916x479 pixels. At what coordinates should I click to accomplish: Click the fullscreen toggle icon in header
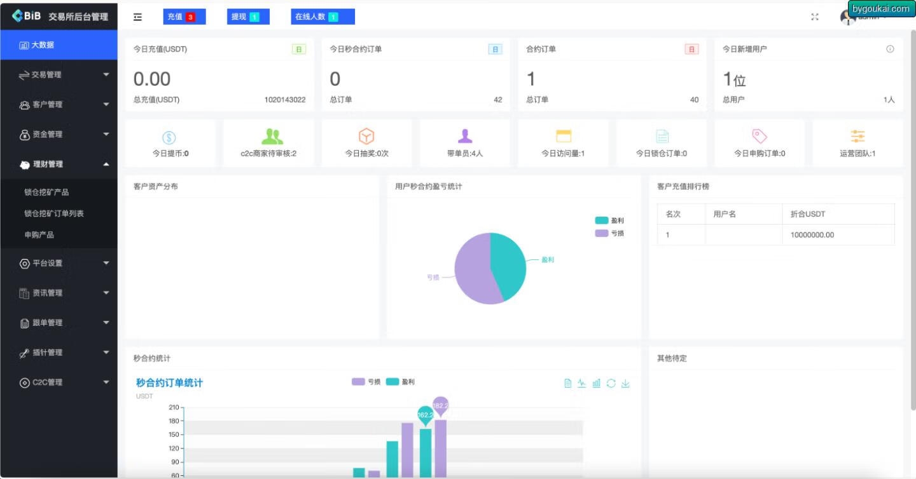(x=815, y=17)
